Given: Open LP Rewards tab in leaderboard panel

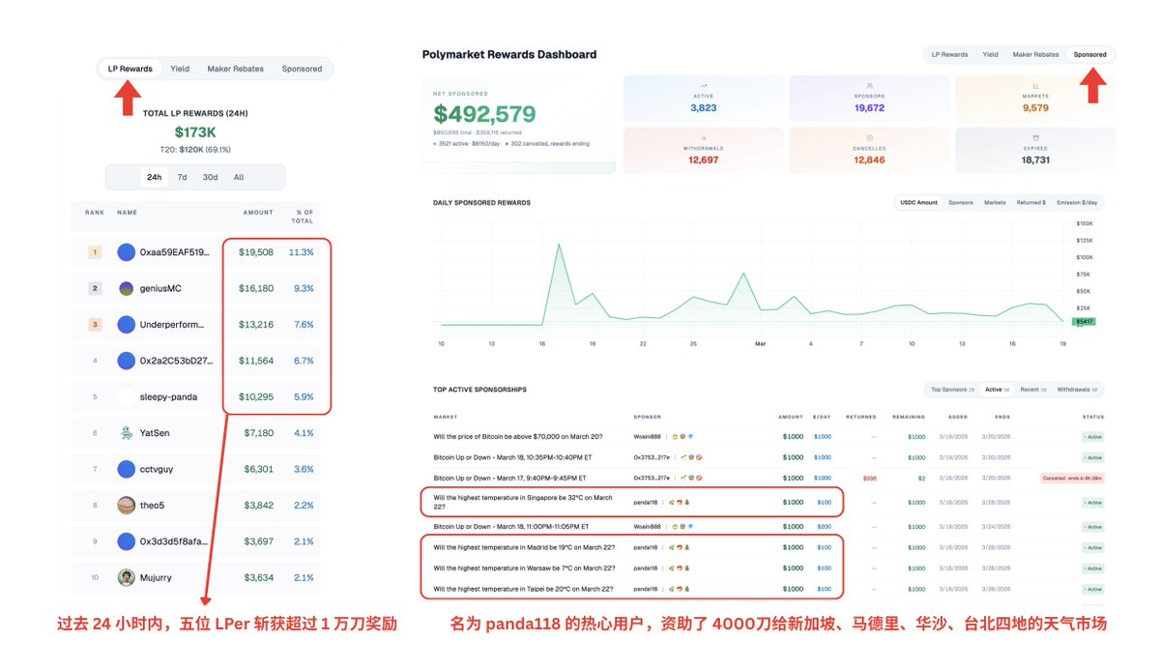Looking at the screenshot, I should click(x=130, y=69).
